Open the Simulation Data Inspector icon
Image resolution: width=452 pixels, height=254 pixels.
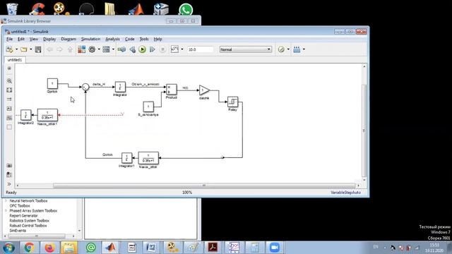pyautogui.click(x=174, y=49)
